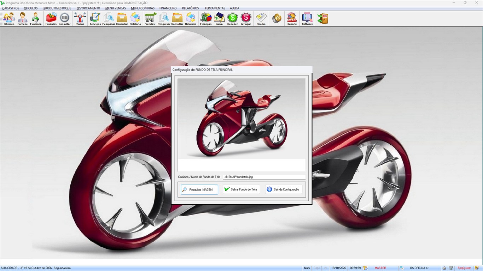This screenshot has width=483, height=271.
Task: Open the Caixa cash register icon
Action: click(219, 19)
